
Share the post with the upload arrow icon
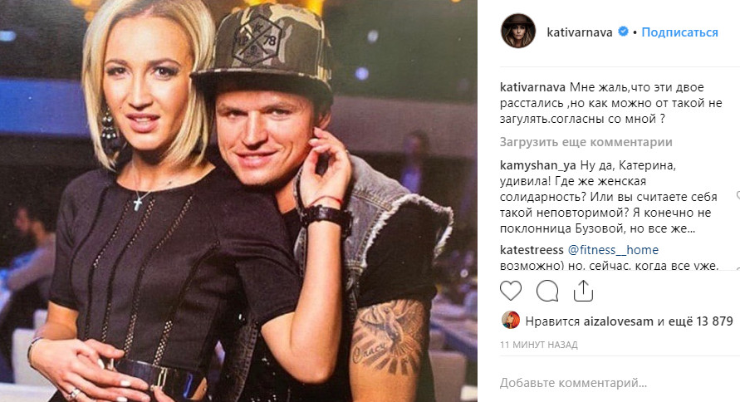583,291
